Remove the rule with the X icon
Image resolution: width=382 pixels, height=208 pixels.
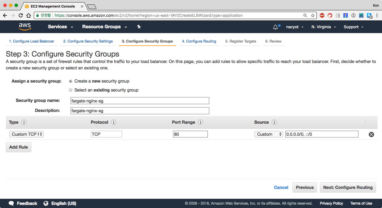(x=371, y=134)
